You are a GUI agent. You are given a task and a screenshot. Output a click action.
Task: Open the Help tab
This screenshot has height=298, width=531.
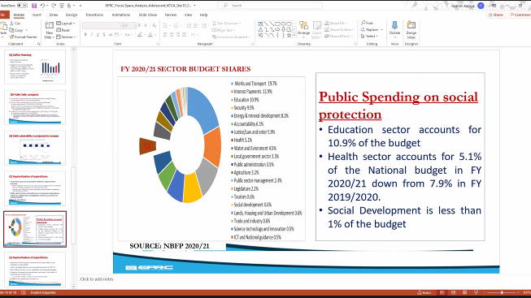tap(203, 15)
